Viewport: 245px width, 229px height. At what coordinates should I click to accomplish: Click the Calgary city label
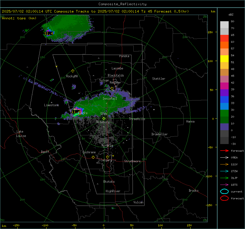tap(106, 160)
